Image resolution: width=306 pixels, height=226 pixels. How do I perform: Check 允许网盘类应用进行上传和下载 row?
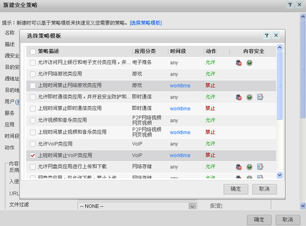click(x=32, y=167)
